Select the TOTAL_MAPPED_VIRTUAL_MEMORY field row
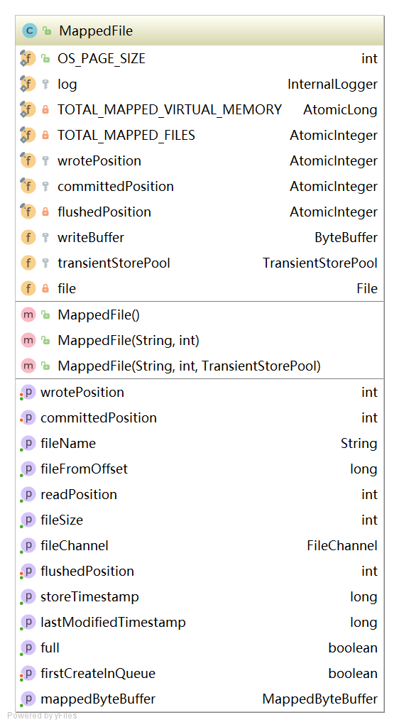Viewport: 399px width, 727px height. (199, 110)
